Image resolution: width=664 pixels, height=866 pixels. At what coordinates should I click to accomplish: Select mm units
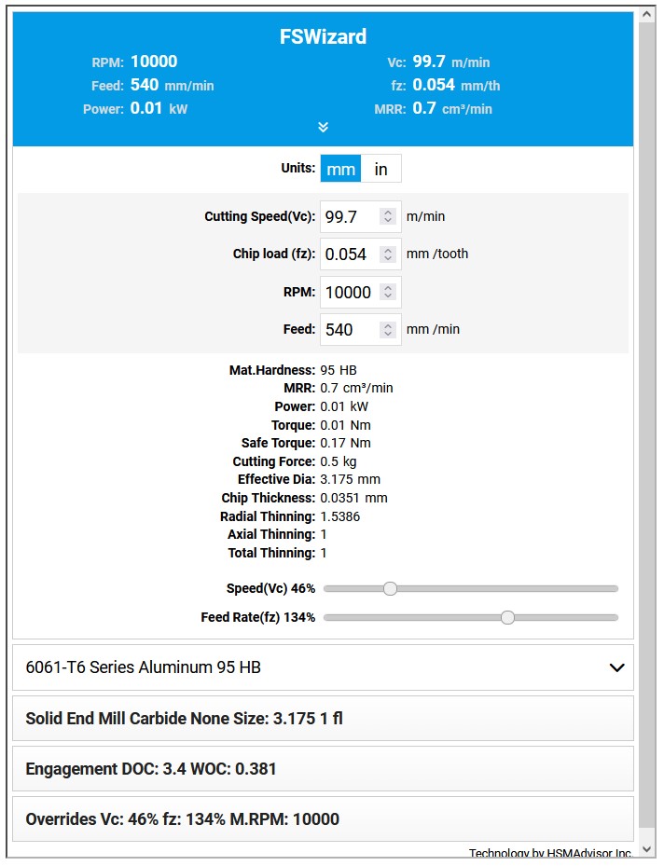340,169
